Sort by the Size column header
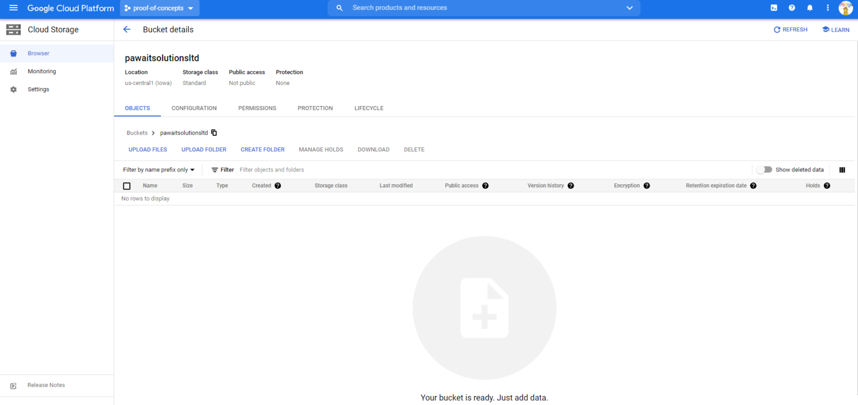The image size is (858, 405). point(188,185)
